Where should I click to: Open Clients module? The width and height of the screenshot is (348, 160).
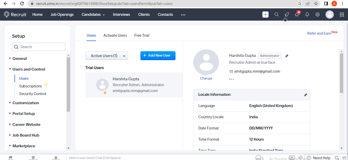point(144,15)
